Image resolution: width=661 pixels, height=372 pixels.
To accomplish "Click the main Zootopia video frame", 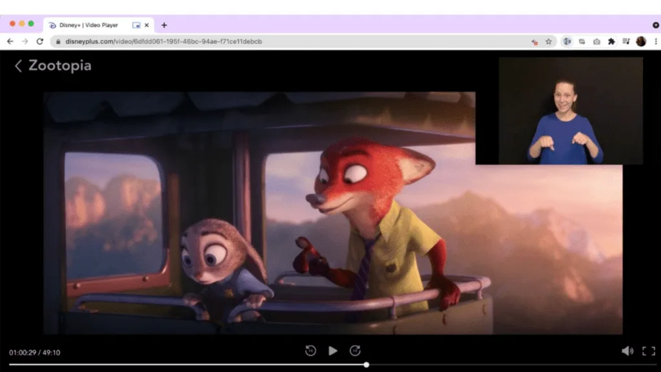I will coord(333,213).
